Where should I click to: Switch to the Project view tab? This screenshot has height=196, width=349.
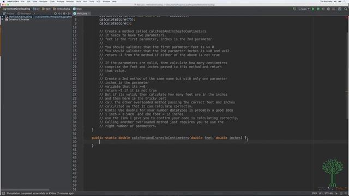coord(9,14)
